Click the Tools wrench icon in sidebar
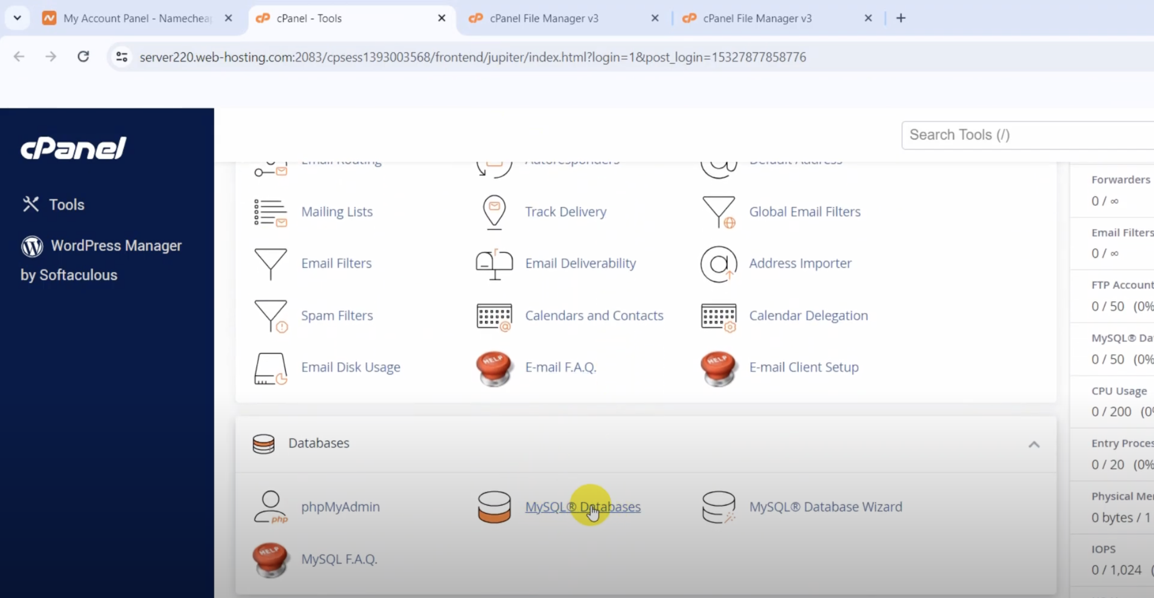The width and height of the screenshot is (1154, 598). coord(31,204)
